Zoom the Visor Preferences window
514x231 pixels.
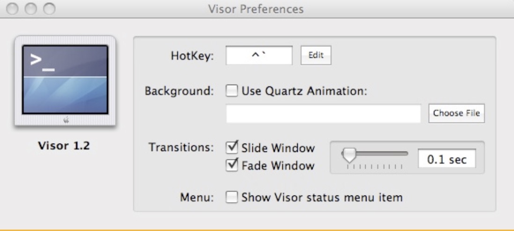point(50,9)
